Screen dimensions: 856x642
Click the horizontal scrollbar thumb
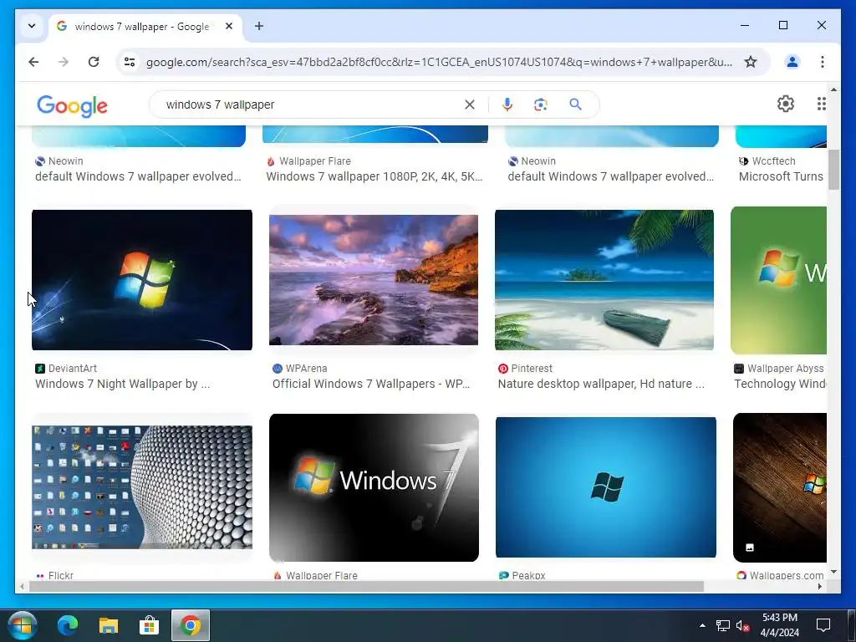366,587
